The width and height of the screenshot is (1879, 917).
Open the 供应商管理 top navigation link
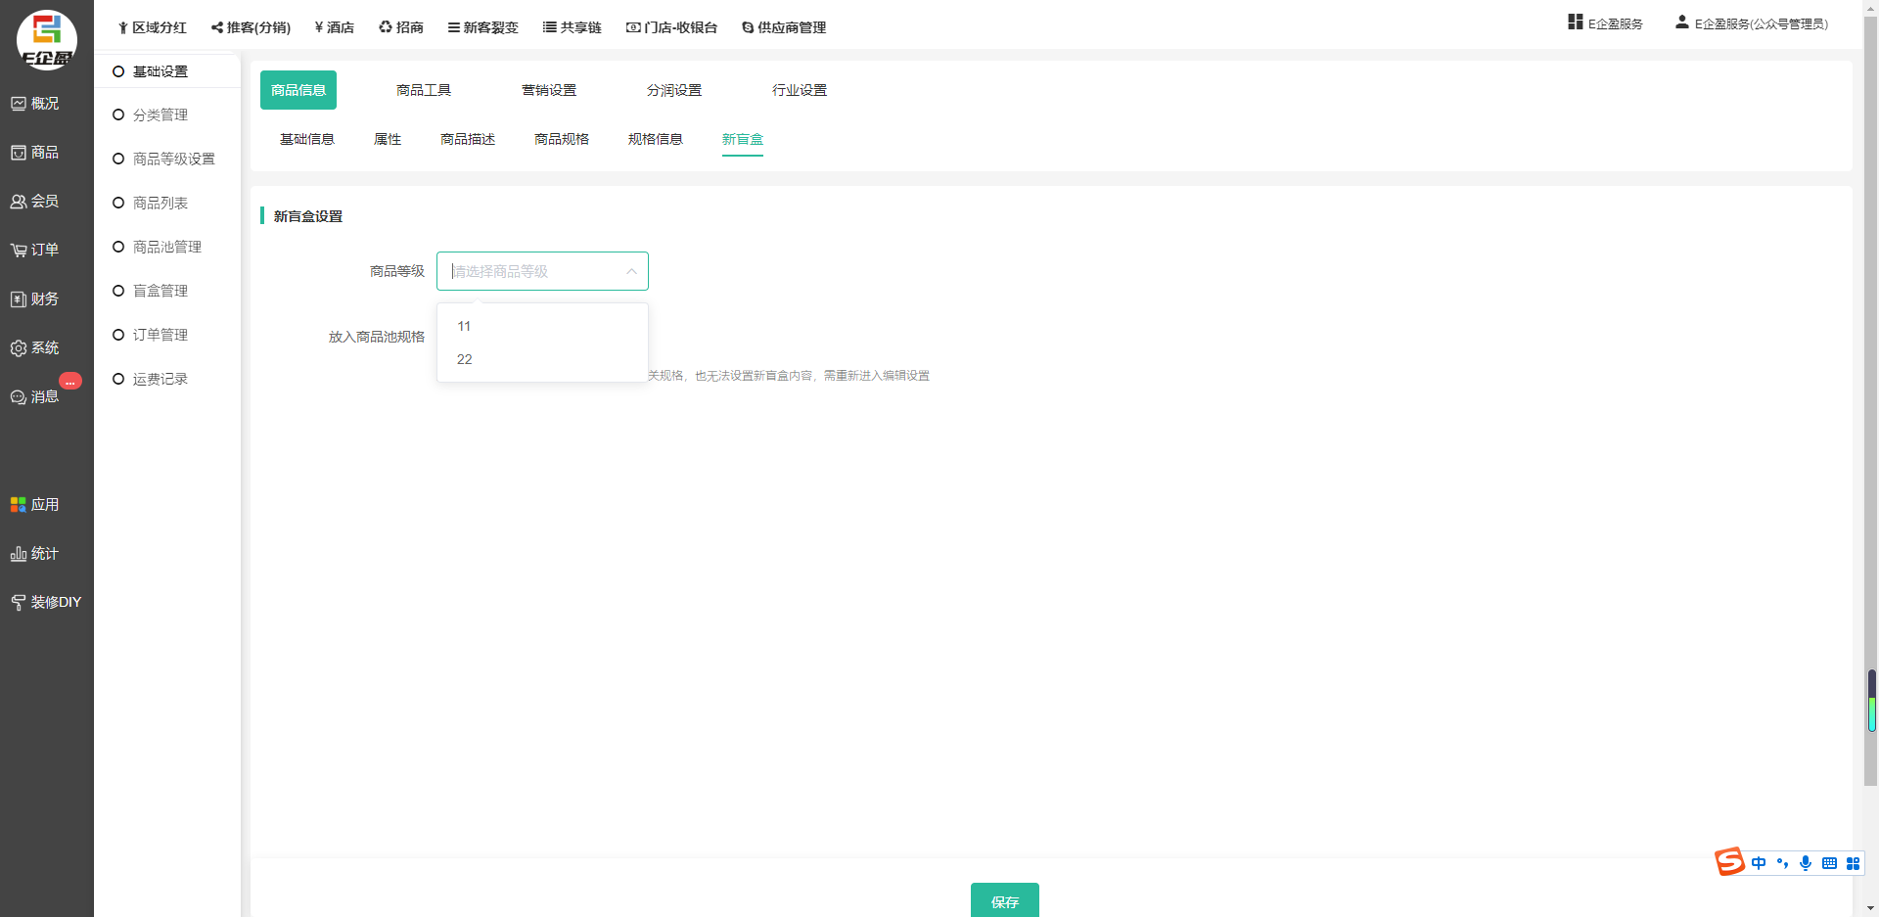click(x=784, y=27)
